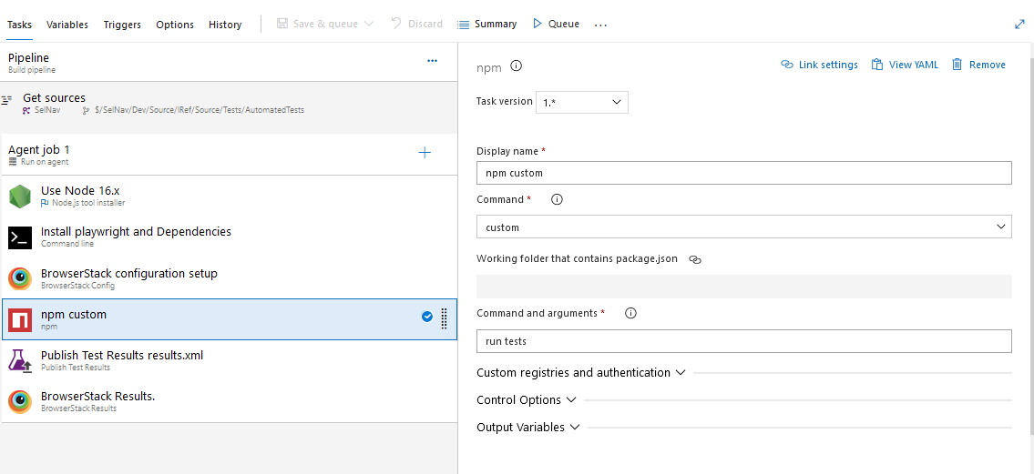
Task: Select Publish Test Results results.xml task
Action: (228, 361)
